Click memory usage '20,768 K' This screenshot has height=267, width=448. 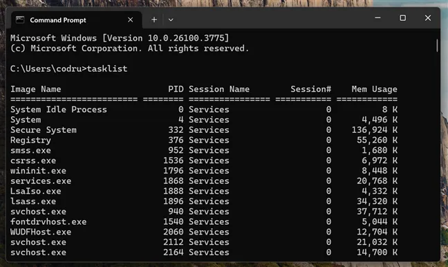[377, 181]
